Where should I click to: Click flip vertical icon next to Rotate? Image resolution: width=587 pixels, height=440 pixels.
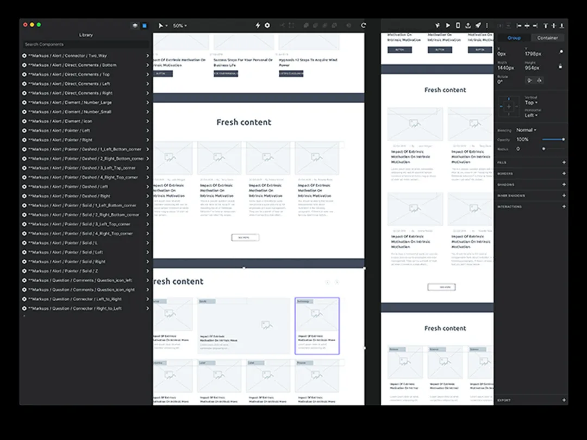coord(539,80)
